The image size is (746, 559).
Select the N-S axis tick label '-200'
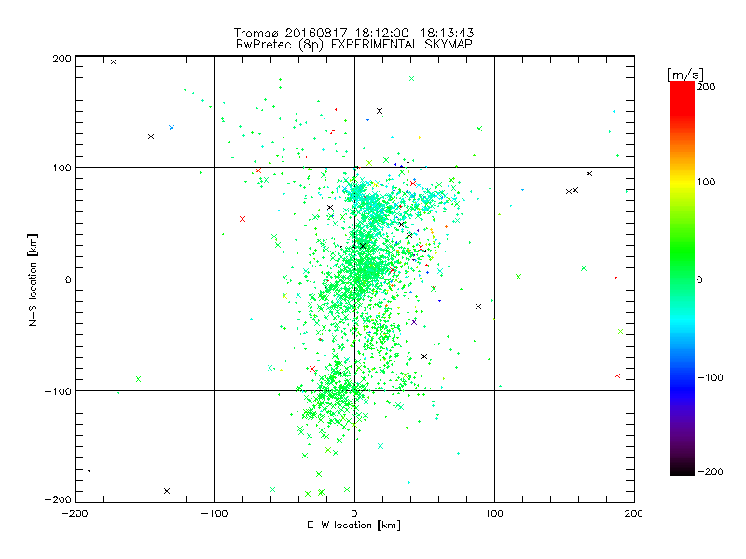tap(58, 499)
